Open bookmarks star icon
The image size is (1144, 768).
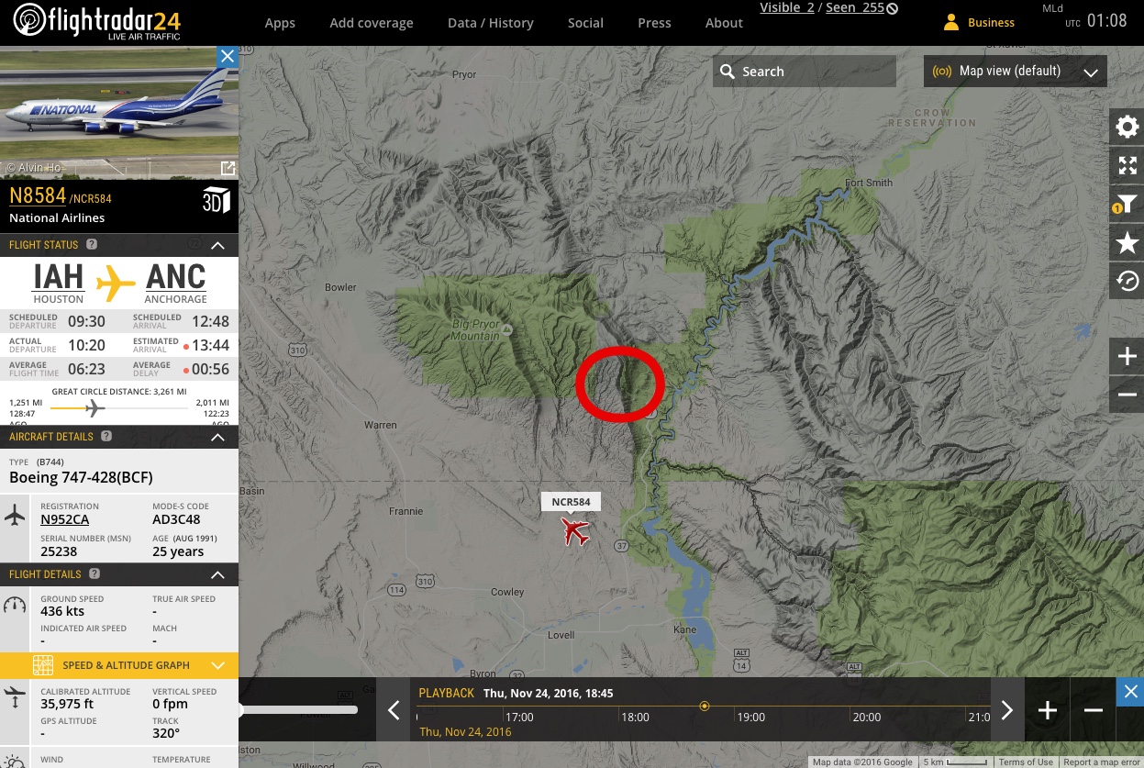1127,244
